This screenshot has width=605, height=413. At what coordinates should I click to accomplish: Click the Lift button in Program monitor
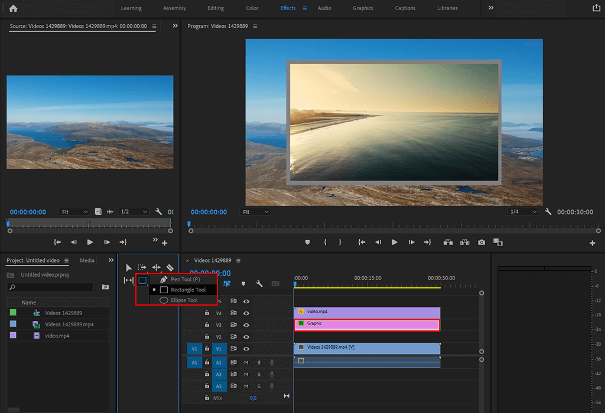click(448, 242)
